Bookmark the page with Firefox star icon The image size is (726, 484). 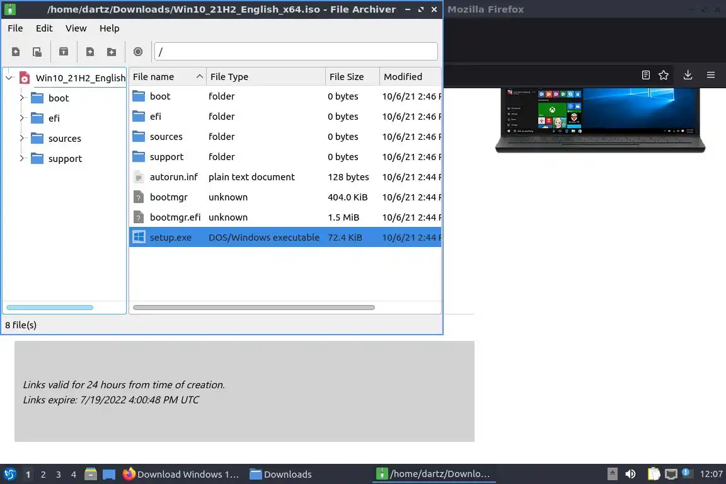(x=664, y=75)
